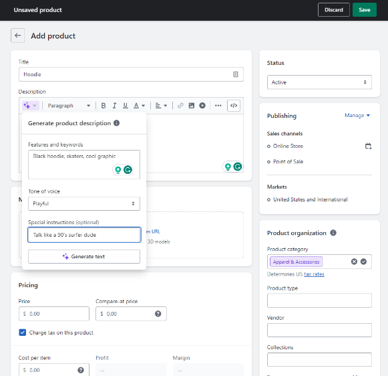Viewport: 388px width, 376px height.
Task: Click into the Title field containing Hoodie
Action: click(x=131, y=74)
